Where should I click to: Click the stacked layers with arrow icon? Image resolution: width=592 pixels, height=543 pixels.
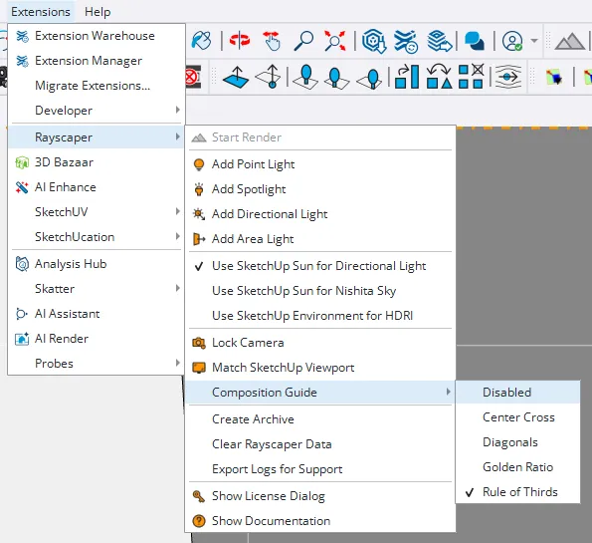coord(440,41)
